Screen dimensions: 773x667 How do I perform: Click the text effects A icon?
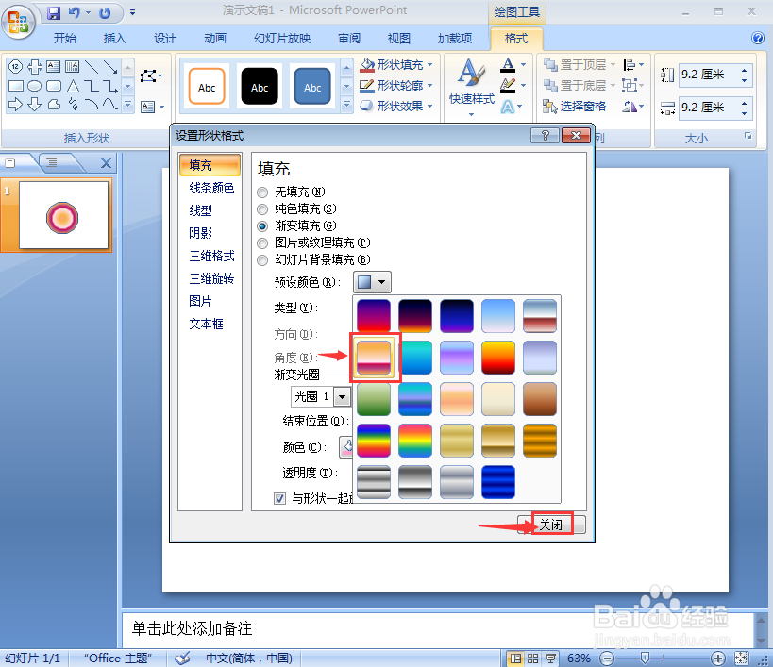coord(508,107)
